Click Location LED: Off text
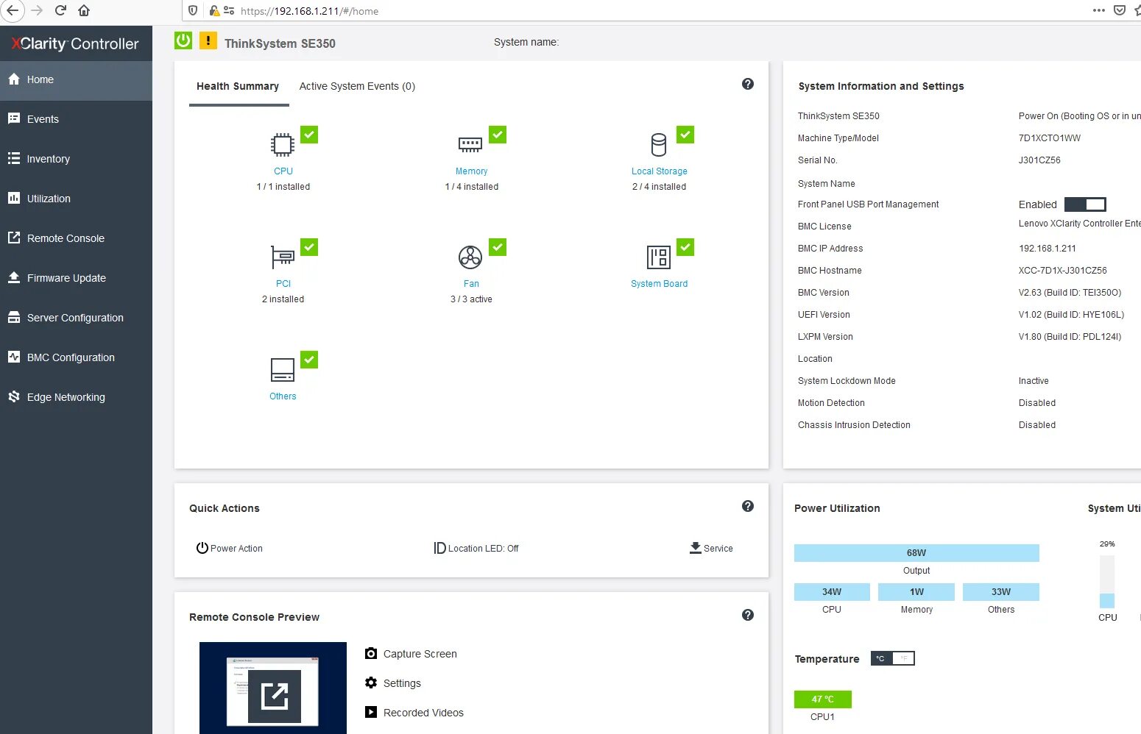This screenshot has width=1141, height=734. 484,549
